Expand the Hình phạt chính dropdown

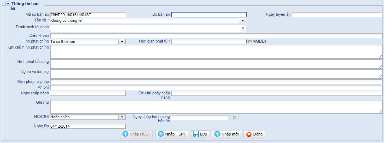pyautogui.click(x=122, y=41)
